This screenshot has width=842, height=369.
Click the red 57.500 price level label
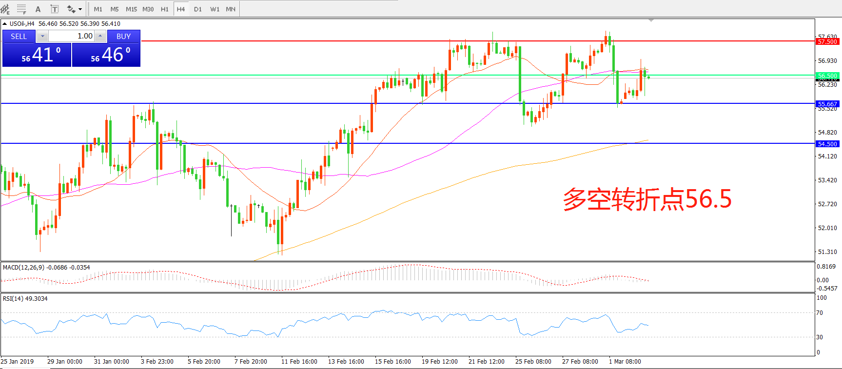tap(827, 42)
